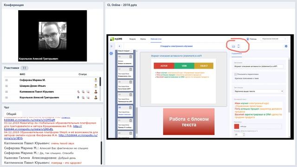Click Сеферова Марина М. status avatar icon
297x167 pixels.
coord(96,80)
